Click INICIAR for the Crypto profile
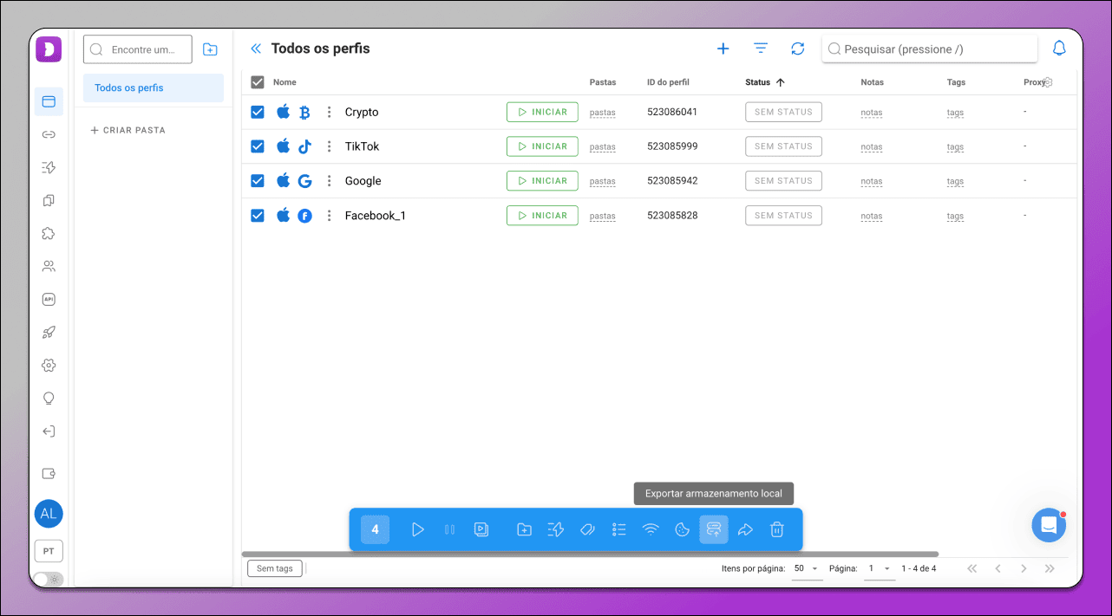 pyautogui.click(x=542, y=112)
